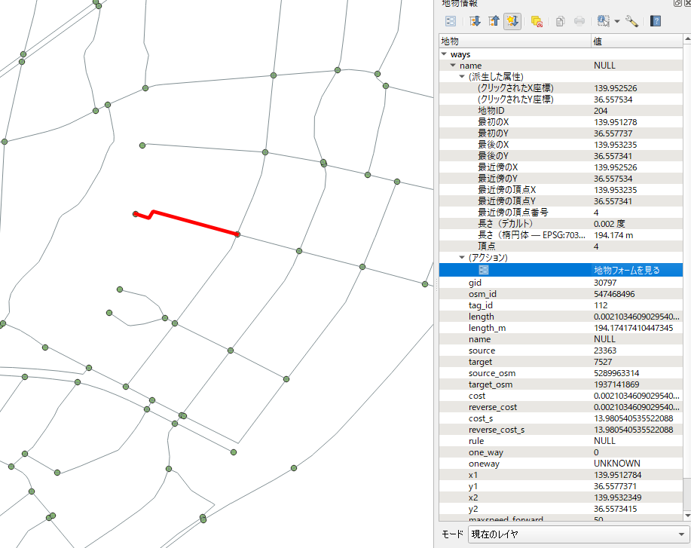This screenshot has width=691, height=548.
Task: Click 地物フォームを見る action row
Action: [626, 269]
